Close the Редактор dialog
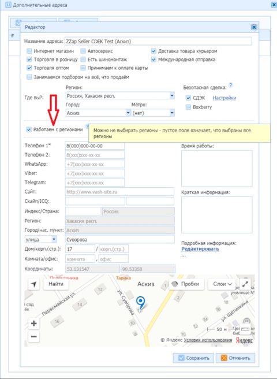 [x=254, y=27]
